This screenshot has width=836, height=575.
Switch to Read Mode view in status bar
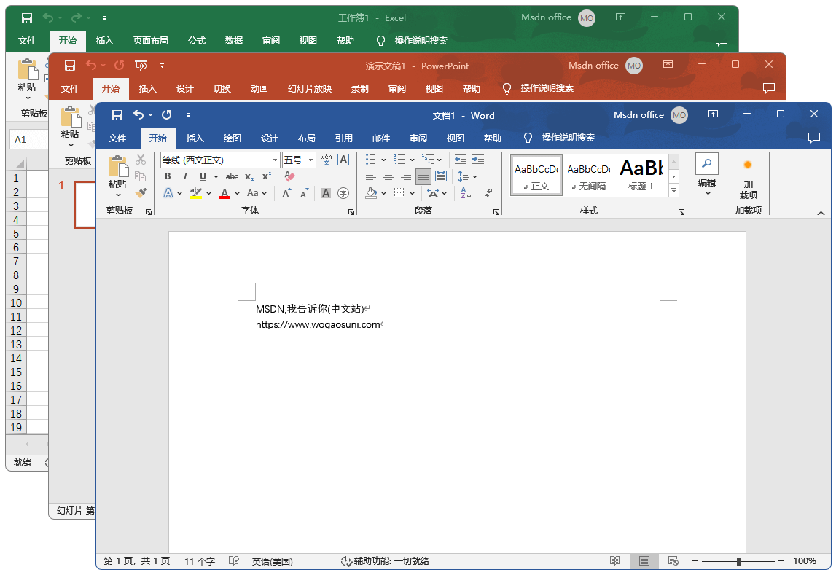click(x=614, y=560)
